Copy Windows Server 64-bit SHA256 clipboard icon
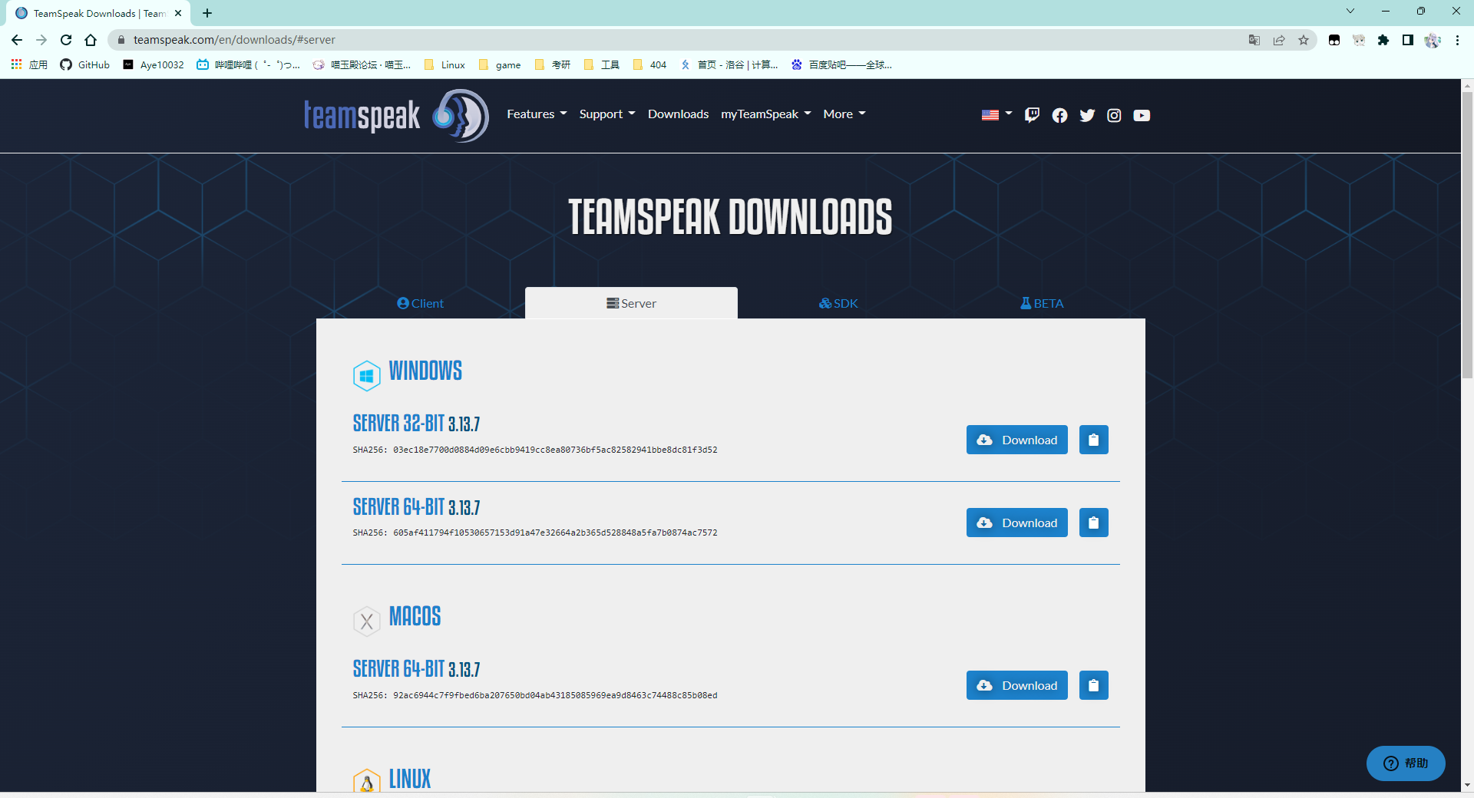 tap(1093, 523)
